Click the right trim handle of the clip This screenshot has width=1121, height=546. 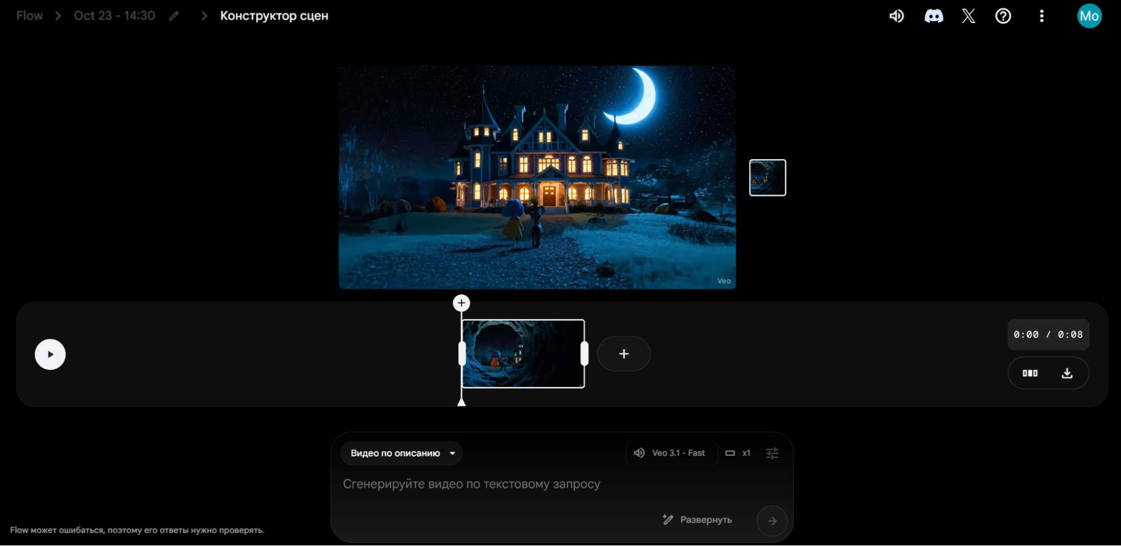tap(584, 354)
